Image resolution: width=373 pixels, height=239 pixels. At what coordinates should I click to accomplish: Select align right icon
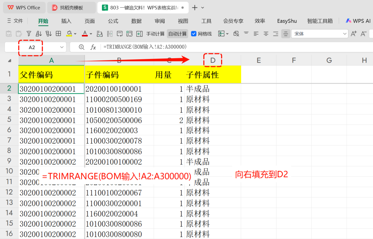[x=276, y=34]
